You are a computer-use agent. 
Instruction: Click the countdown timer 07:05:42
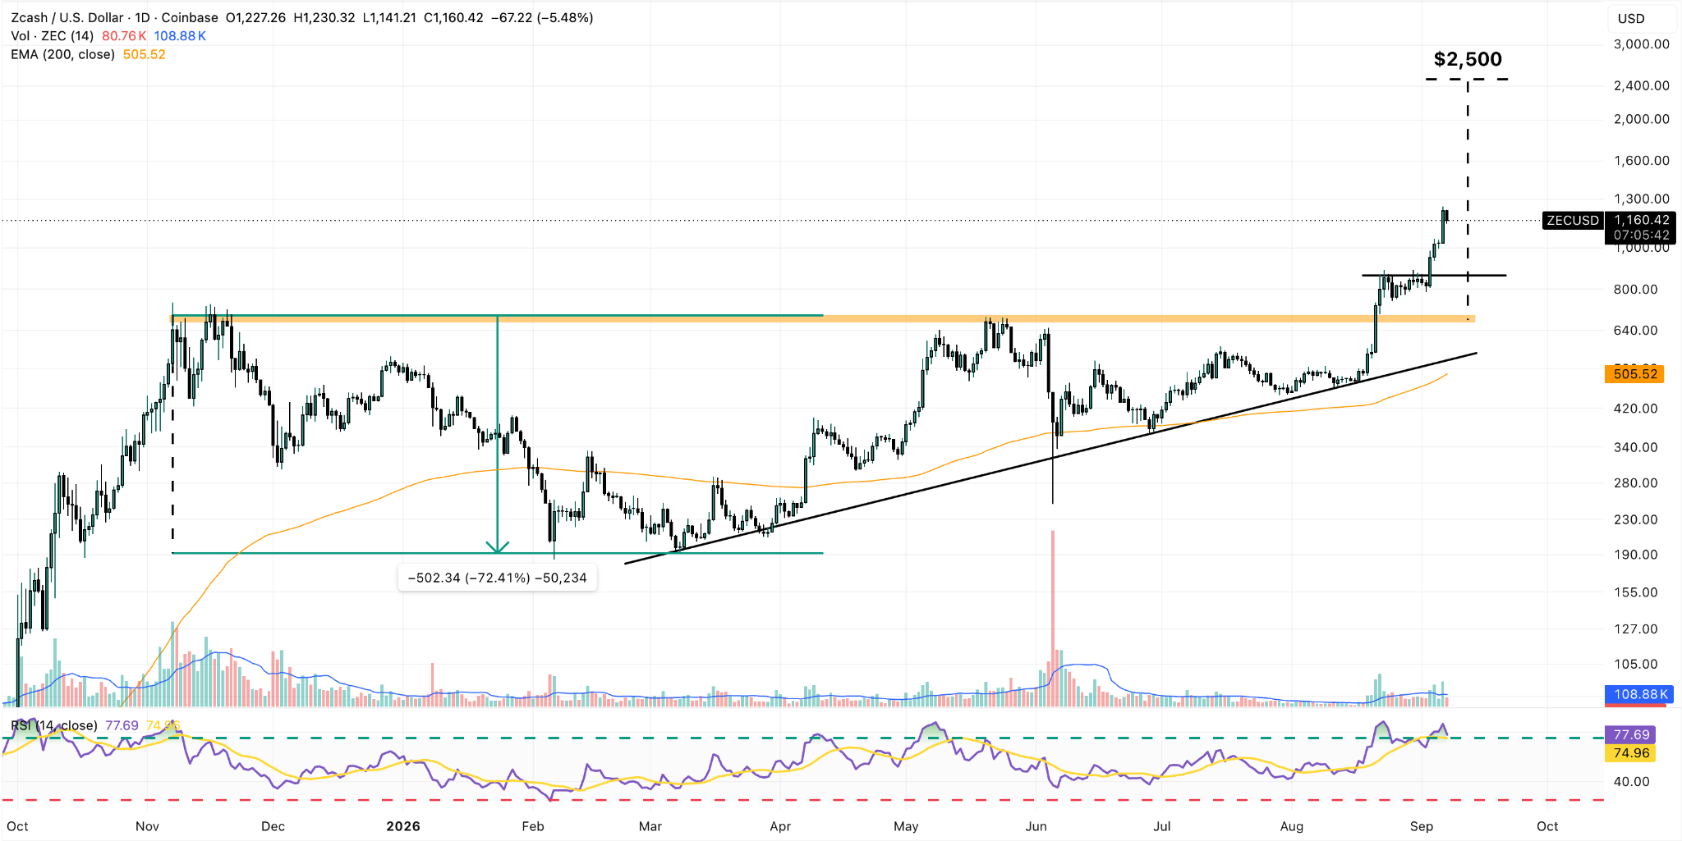(x=1641, y=235)
